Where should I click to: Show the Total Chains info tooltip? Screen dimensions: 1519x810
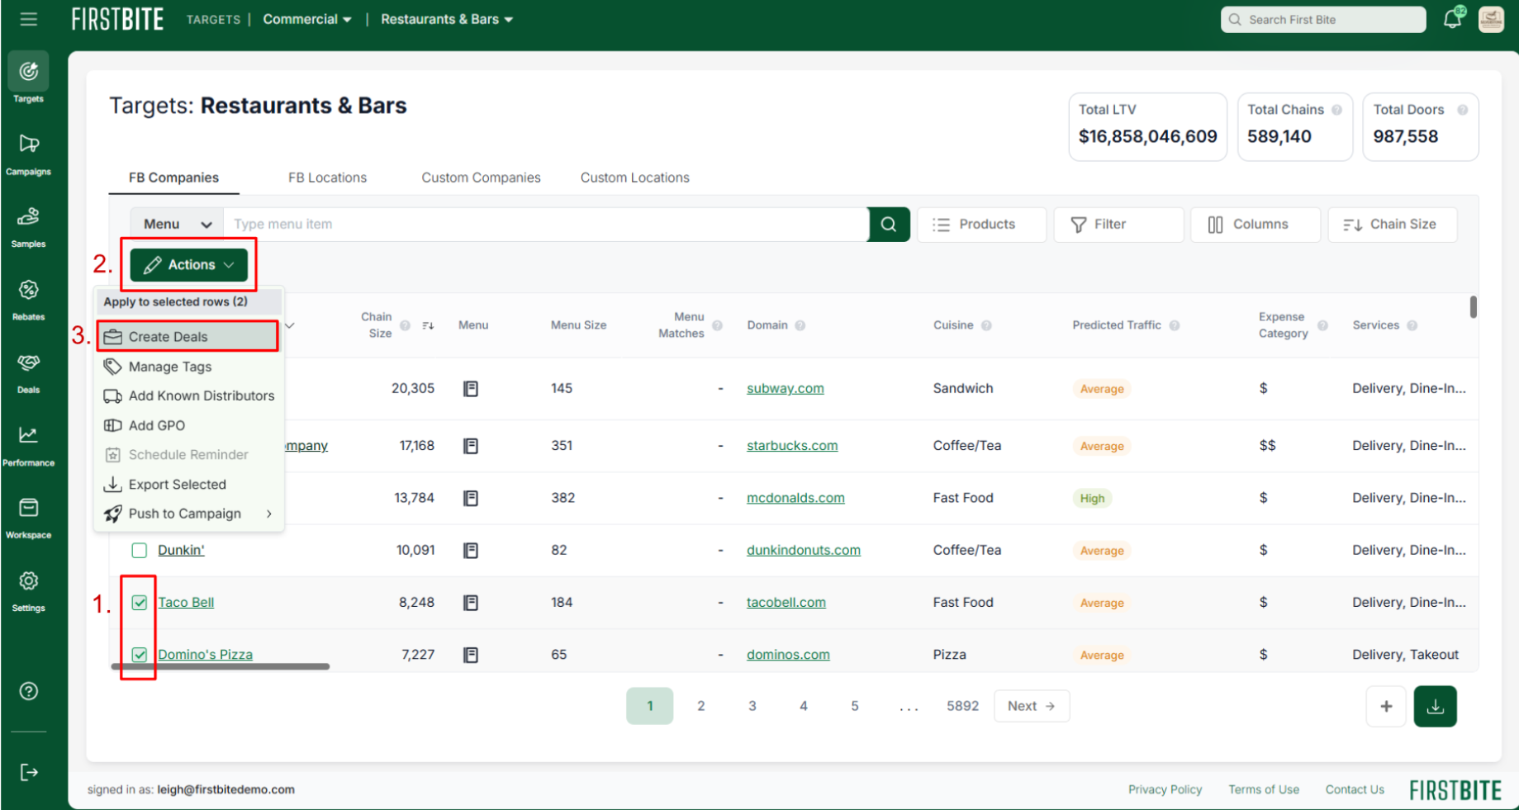pyautogui.click(x=1336, y=110)
